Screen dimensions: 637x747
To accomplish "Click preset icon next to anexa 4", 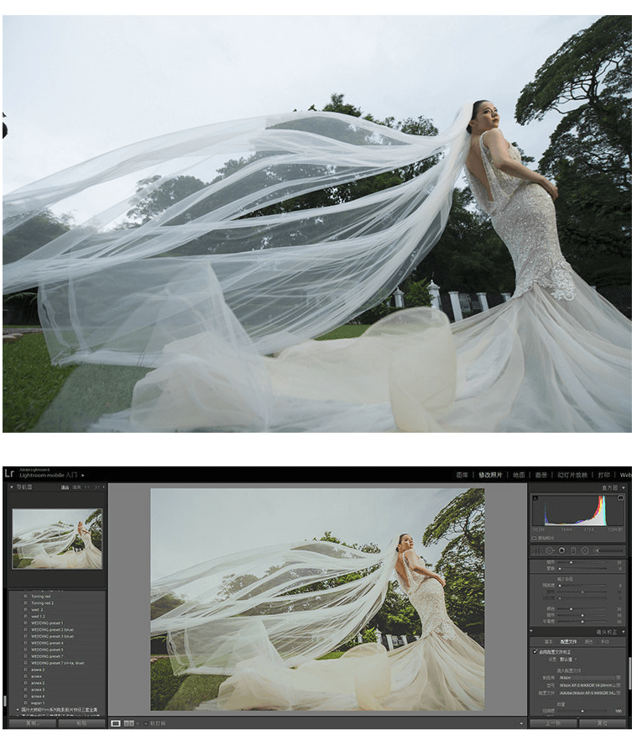I will point(26,697).
